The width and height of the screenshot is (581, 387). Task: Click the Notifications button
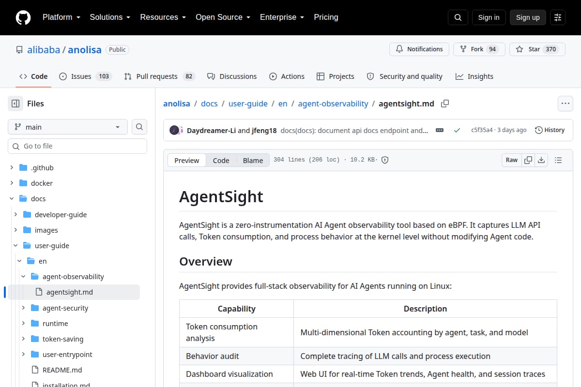419,49
